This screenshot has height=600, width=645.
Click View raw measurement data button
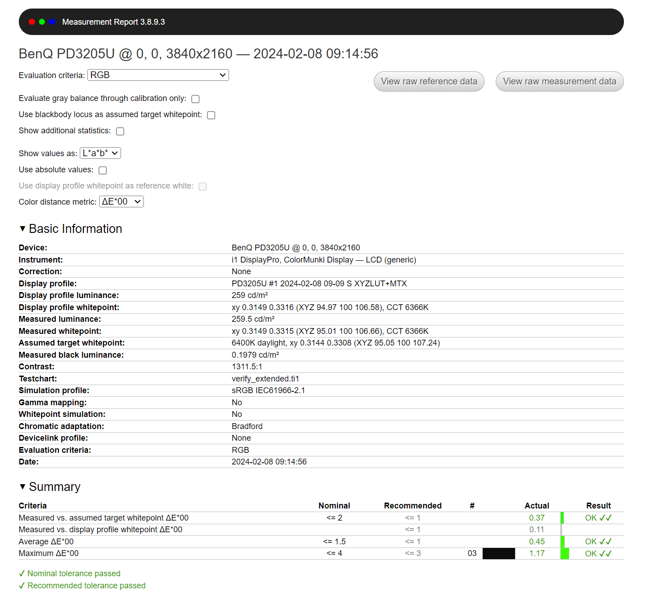[559, 81]
